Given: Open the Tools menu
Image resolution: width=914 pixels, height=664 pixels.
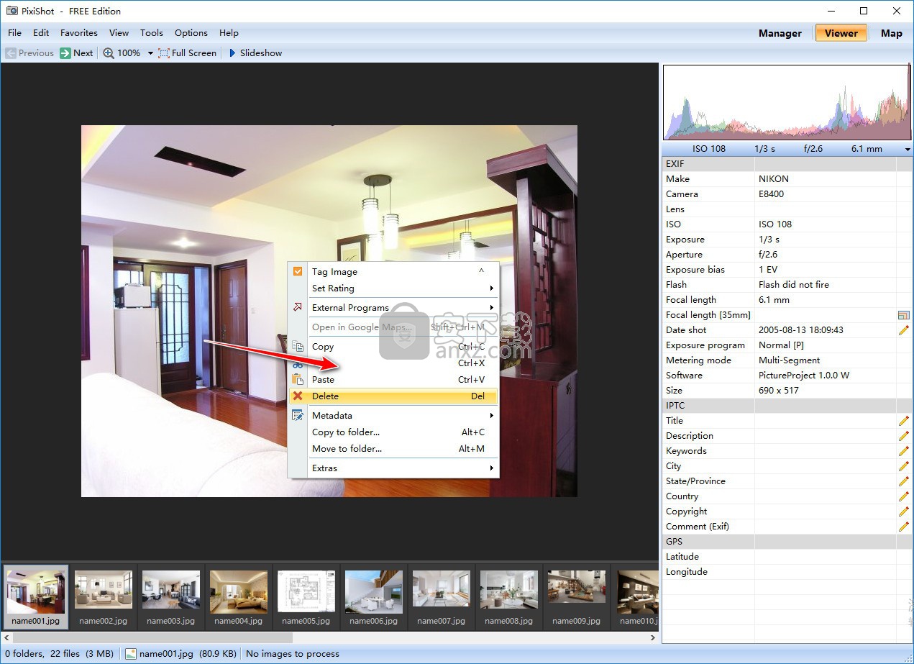Looking at the screenshot, I should 152,33.
